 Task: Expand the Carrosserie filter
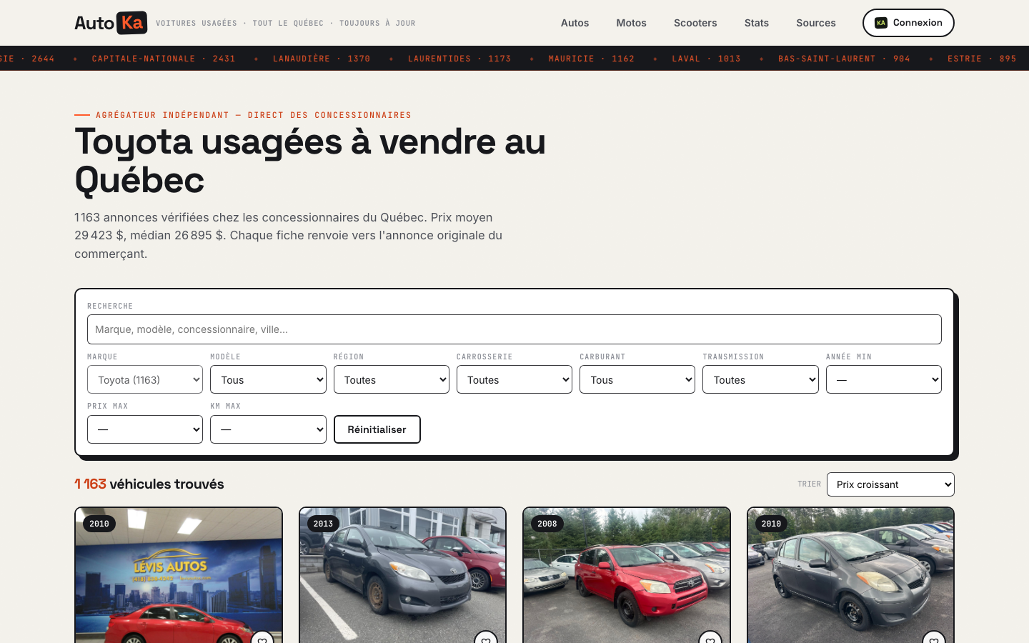pyautogui.click(x=514, y=379)
